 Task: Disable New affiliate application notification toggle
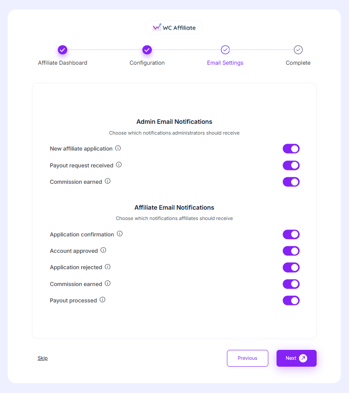point(291,149)
